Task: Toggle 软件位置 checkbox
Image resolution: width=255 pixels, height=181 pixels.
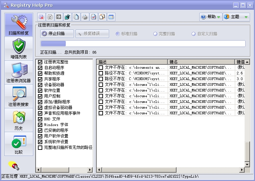Action: (40, 90)
